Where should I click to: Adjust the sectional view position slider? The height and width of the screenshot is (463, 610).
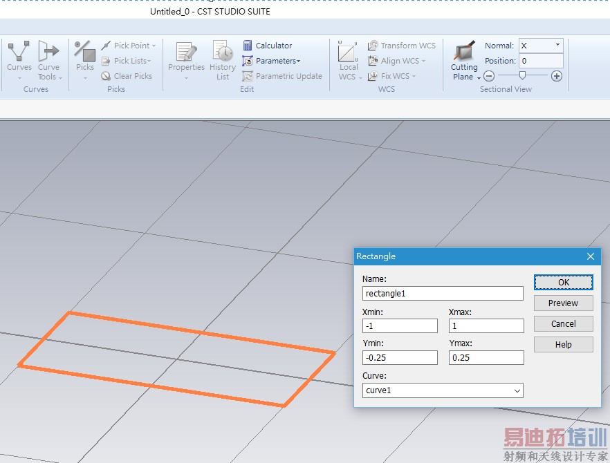click(x=522, y=75)
